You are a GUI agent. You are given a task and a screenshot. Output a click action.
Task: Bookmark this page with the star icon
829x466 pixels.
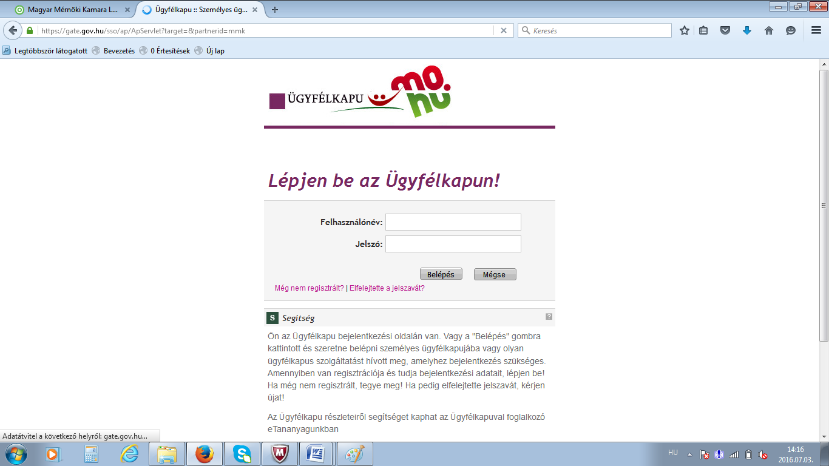pyautogui.click(x=685, y=30)
